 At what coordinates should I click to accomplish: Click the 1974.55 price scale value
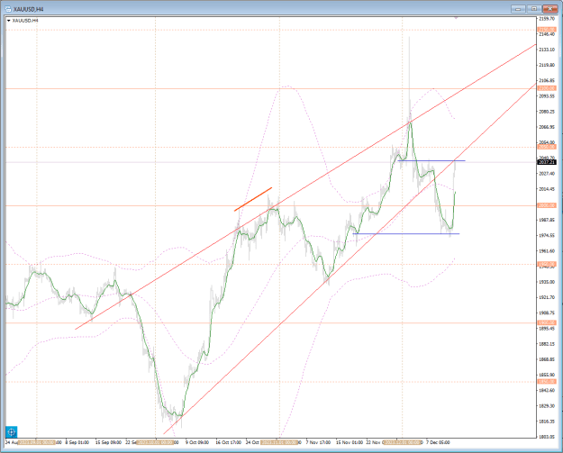(547, 235)
